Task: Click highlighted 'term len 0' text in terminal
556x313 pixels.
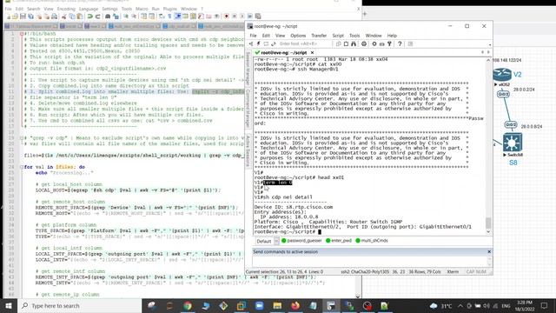Action: point(278,183)
